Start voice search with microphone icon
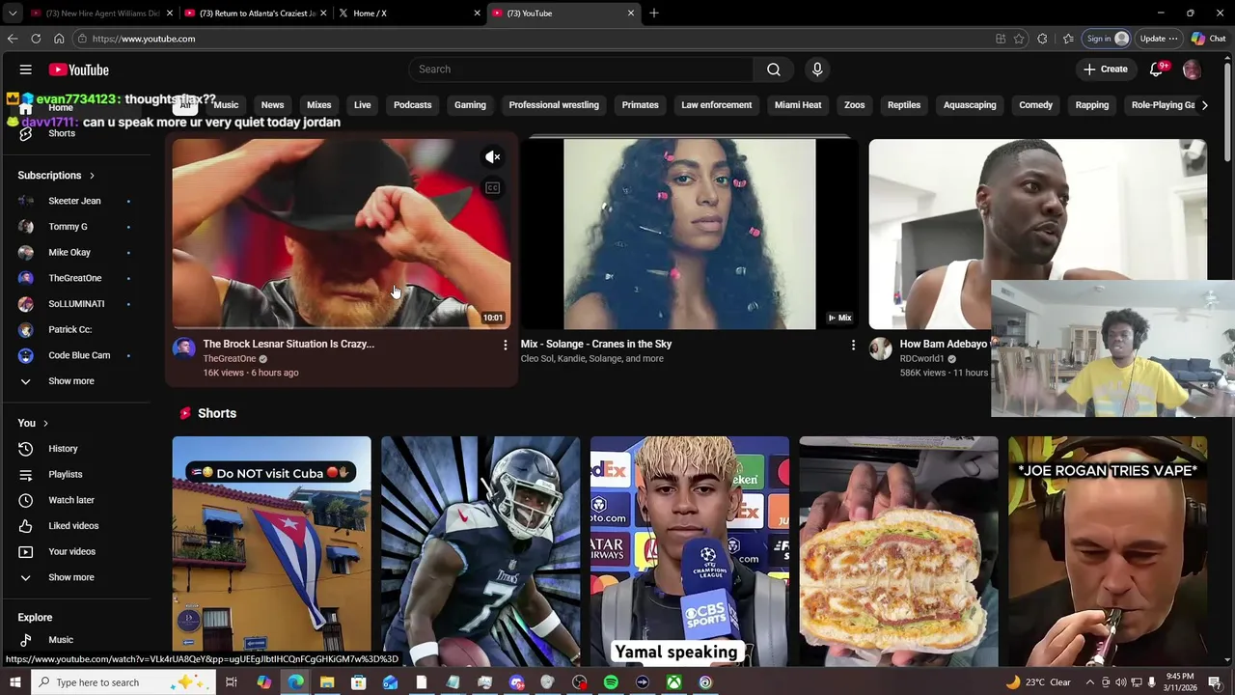This screenshot has width=1235, height=695. tap(817, 69)
